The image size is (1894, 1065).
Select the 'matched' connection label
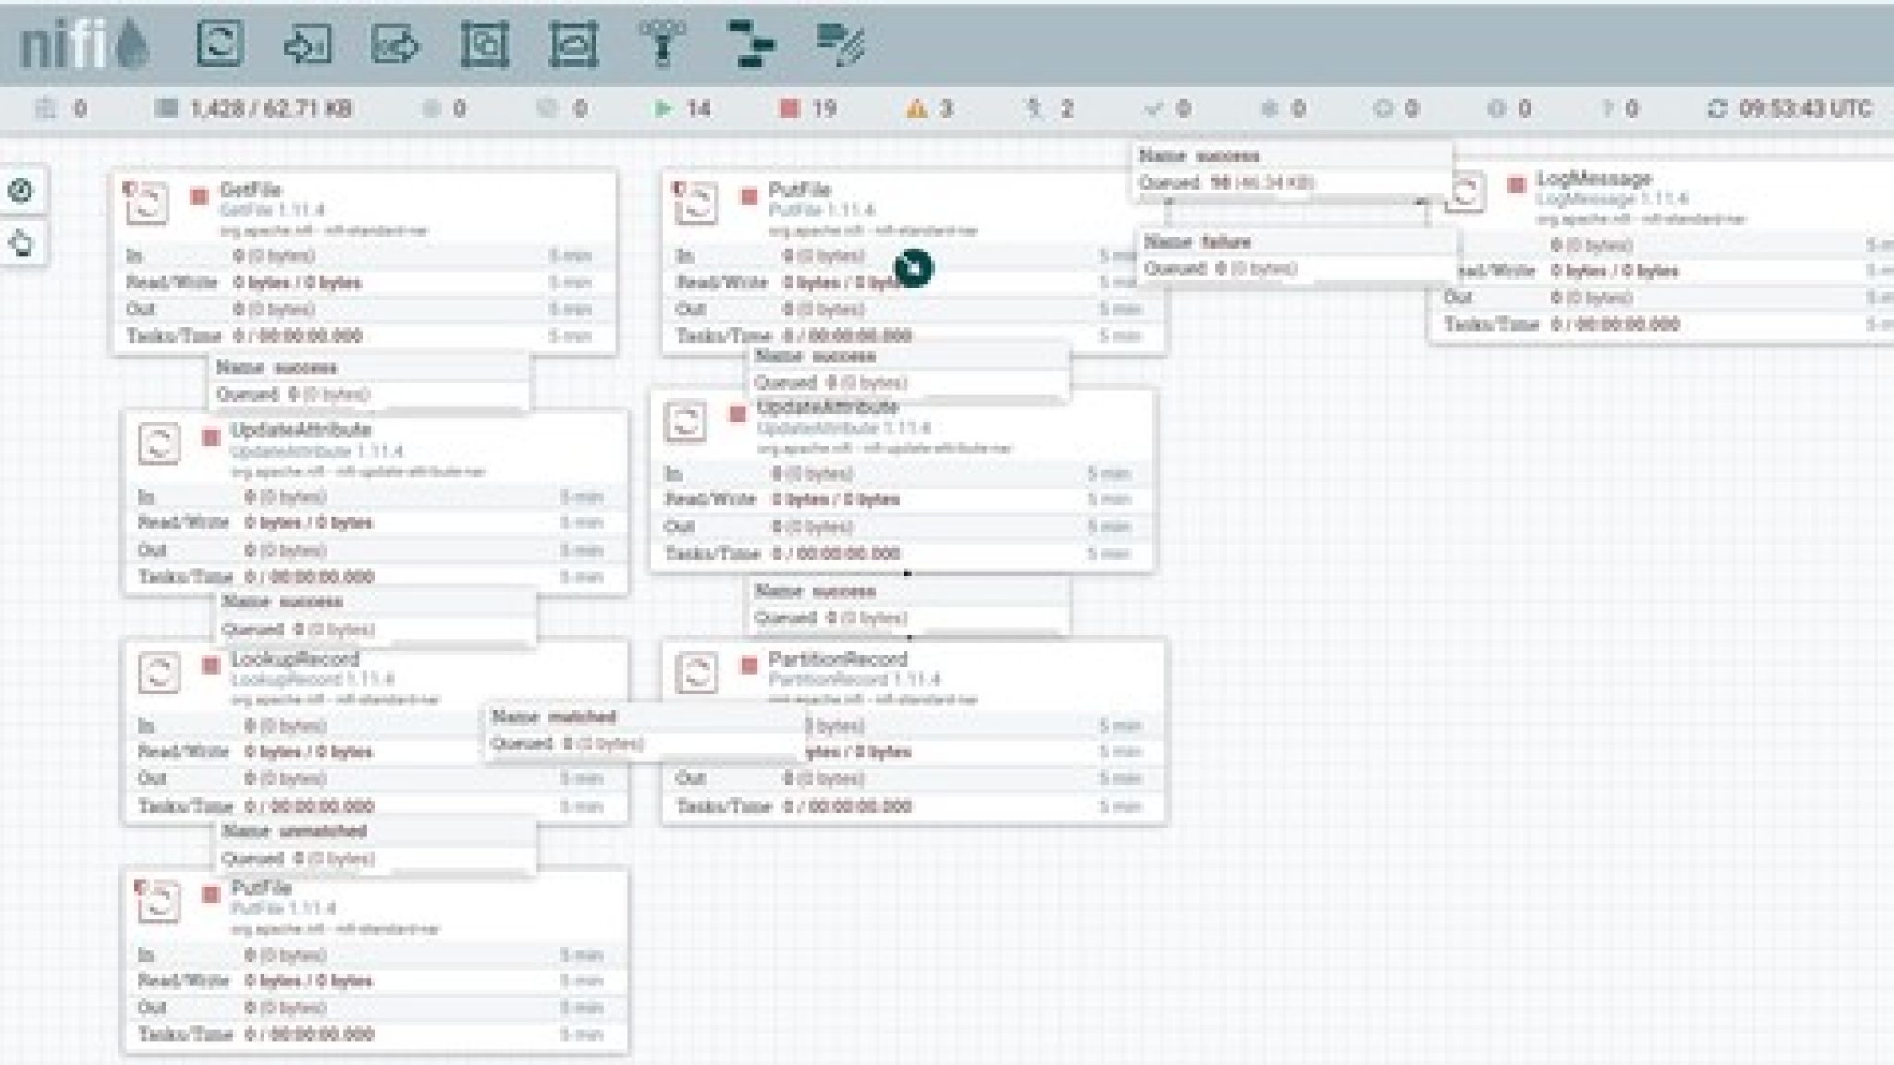[x=645, y=730]
